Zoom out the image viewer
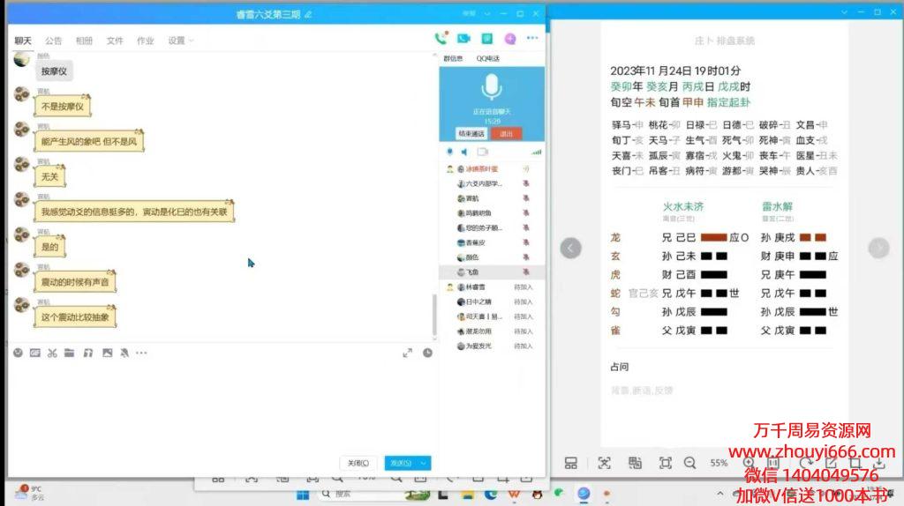This screenshot has height=506, width=904. pos(689,463)
